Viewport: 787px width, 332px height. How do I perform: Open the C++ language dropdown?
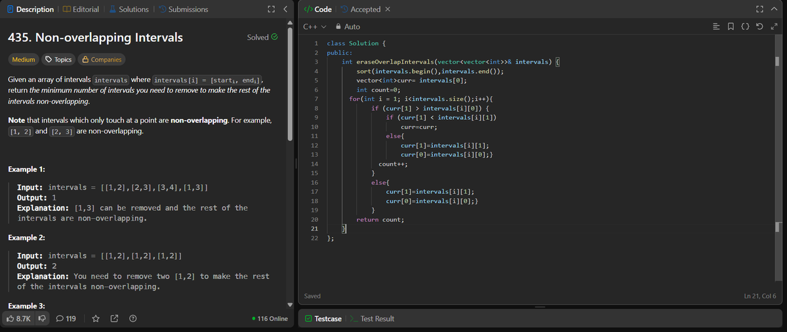[x=315, y=27]
